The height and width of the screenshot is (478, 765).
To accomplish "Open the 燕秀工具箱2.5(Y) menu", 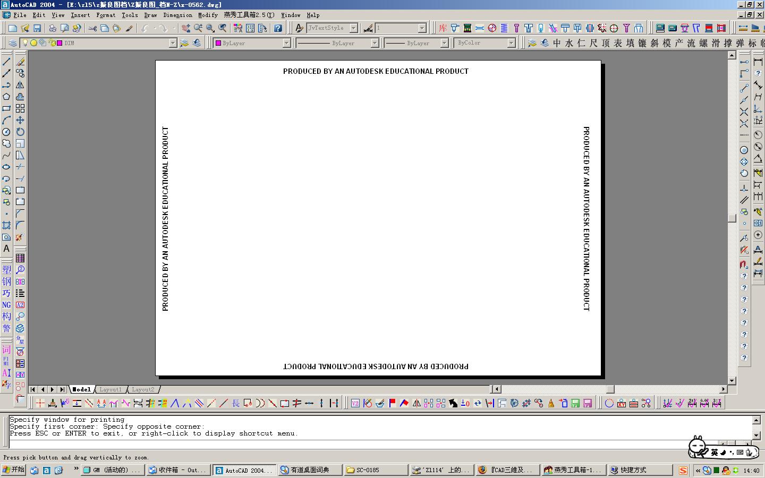I will click(249, 15).
